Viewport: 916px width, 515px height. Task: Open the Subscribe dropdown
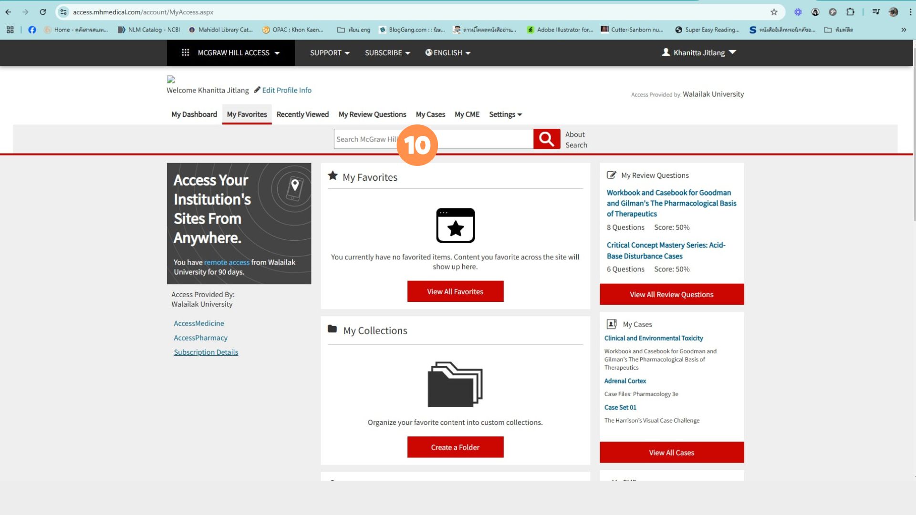point(387,52)
